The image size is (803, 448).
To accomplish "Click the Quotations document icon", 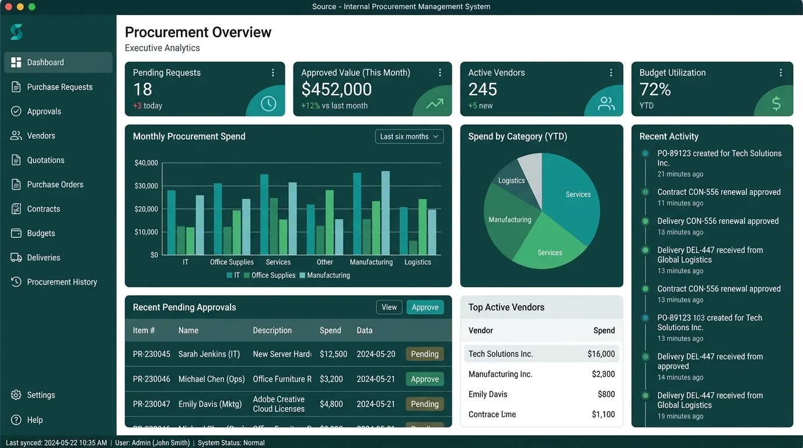I will tap(16, 160).
